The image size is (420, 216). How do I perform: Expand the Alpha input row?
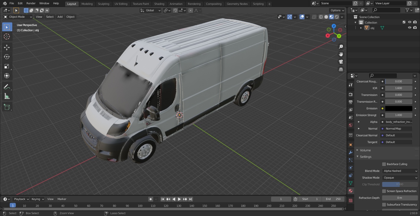pyautogui.click(x=359, y=122)
